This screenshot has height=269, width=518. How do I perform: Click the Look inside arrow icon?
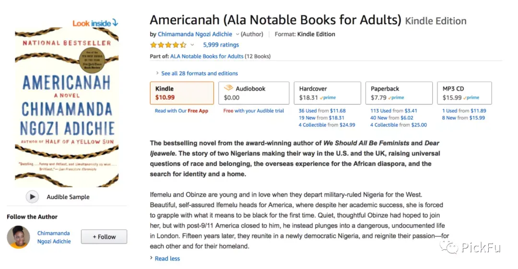(115, 22)
